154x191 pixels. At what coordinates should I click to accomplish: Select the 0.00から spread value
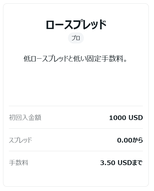[130, 140]
